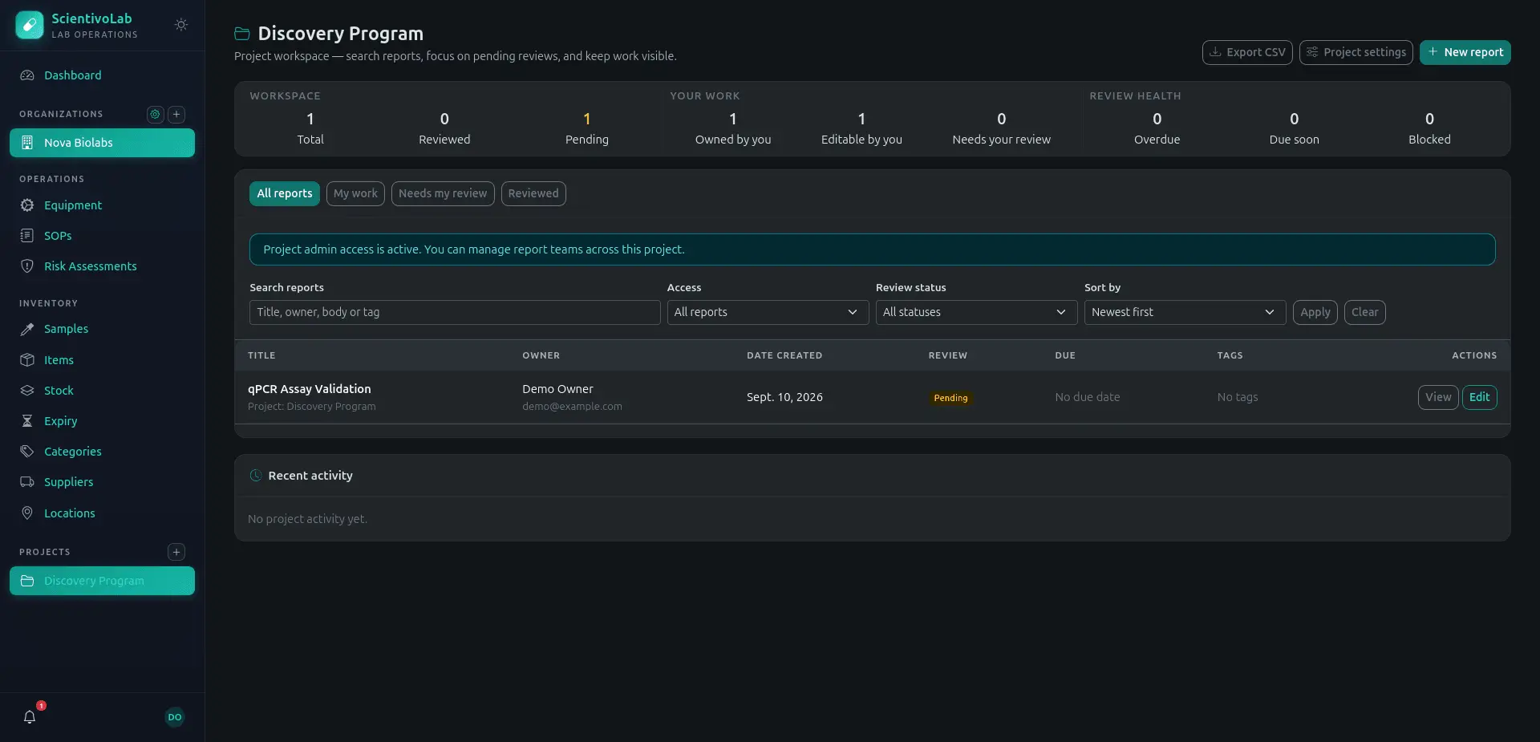1540x742 pixels.
Task: Click the Suppliers truck icon
Action: click(27, 482)
